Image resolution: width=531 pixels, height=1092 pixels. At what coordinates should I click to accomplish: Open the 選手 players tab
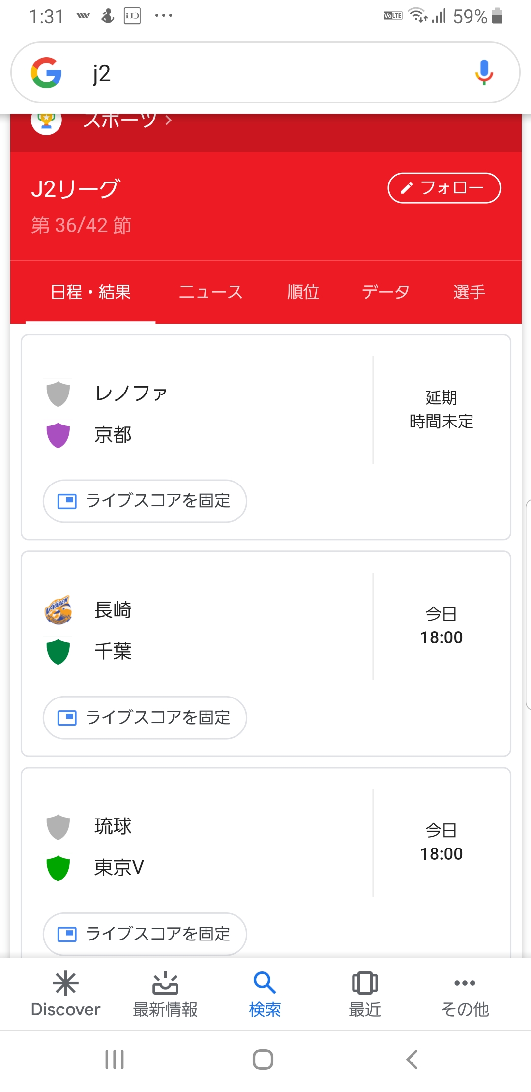469,292
